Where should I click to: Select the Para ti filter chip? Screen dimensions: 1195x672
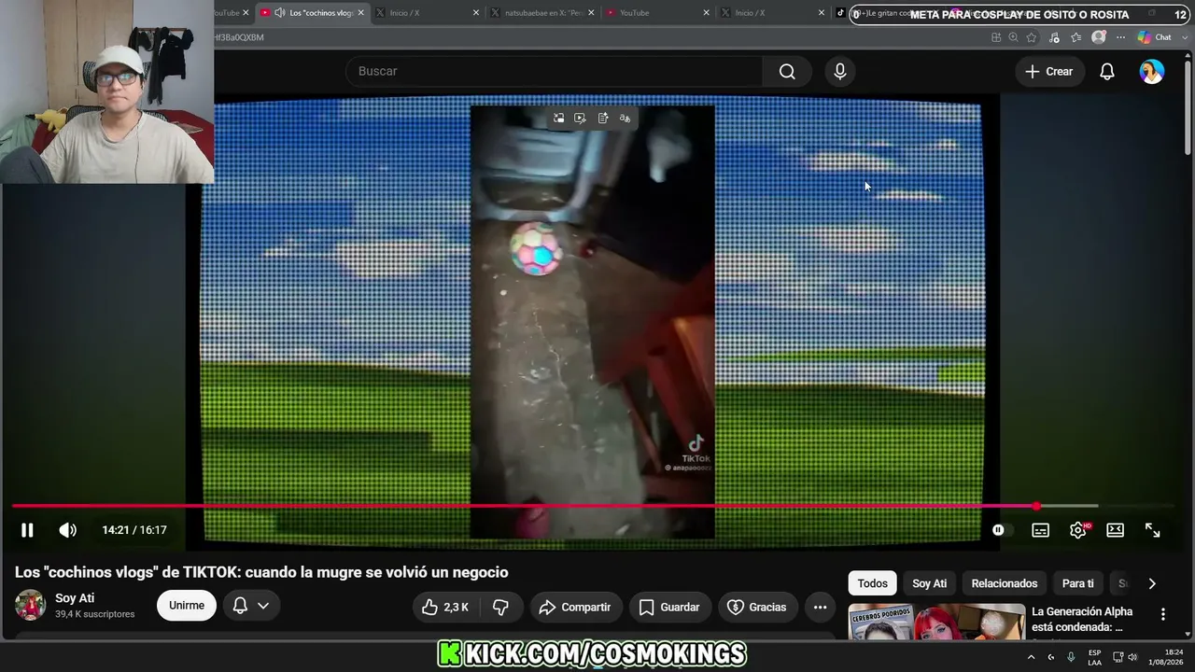(1078, 583)
